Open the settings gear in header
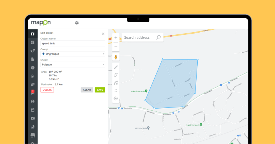The image size is (275, 144). point(77,23)
